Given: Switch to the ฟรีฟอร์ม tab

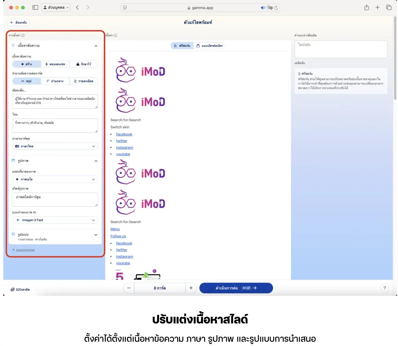Looking at the screenshot, I should click(x=182, y=46).
